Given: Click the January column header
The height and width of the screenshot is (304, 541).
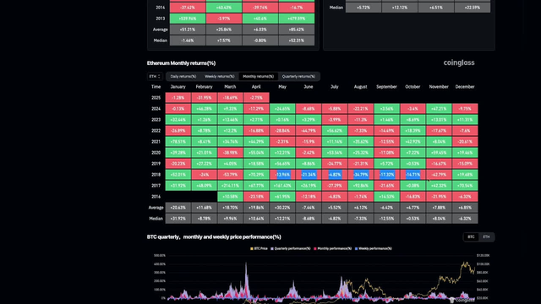Looking at the screenshot, I should [178, 87].
